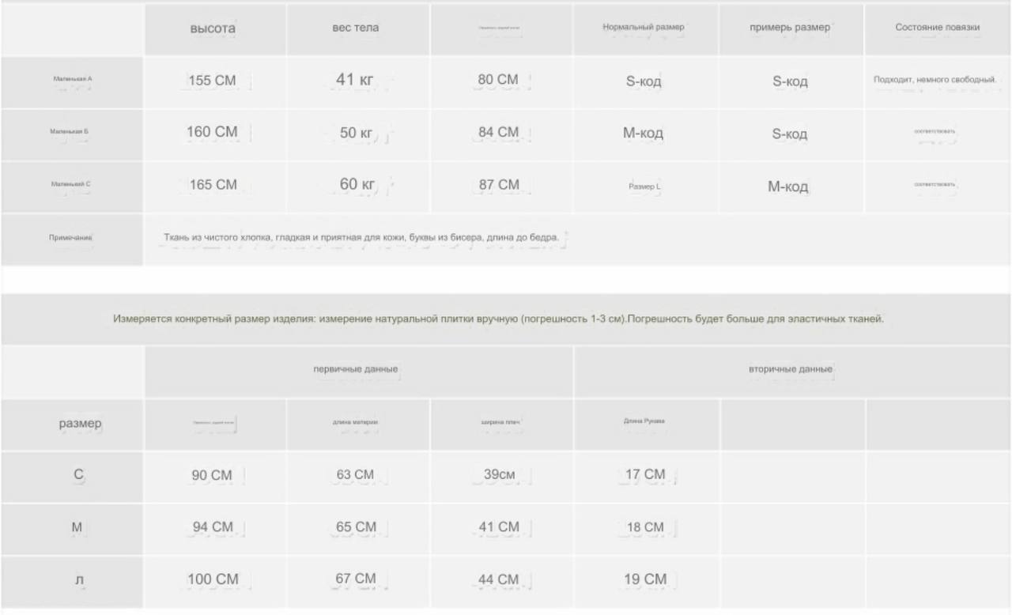The width and height of the screenshot is (1012, 615).
Task: Select the 50 кг weight cell
Action: point(357,133)
